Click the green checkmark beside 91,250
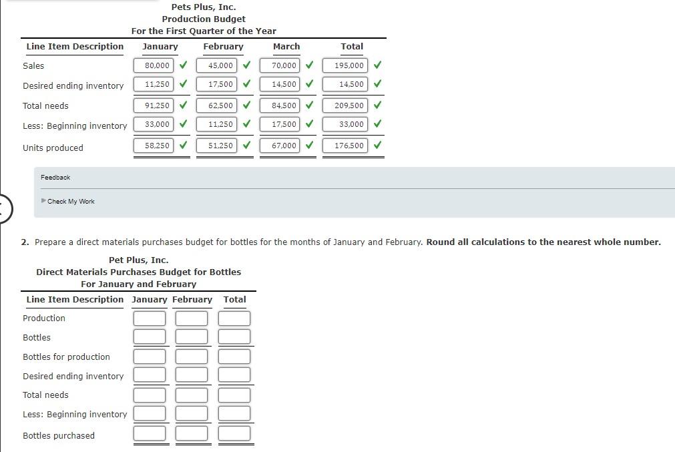 pyautogui.click(x=184, y=105)
